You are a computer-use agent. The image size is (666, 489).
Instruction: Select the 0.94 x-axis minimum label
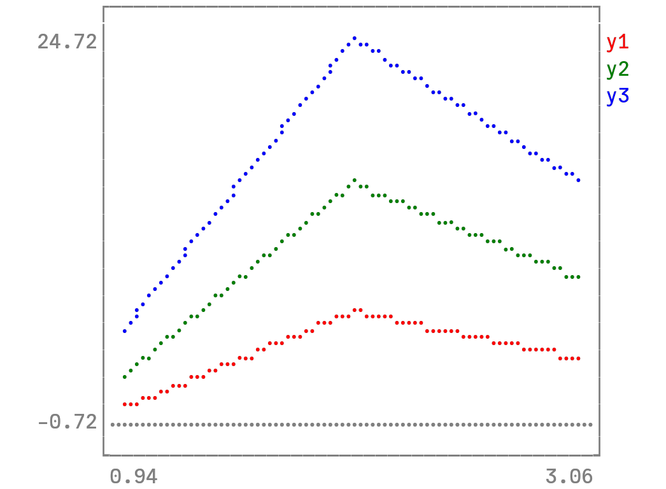134,476
